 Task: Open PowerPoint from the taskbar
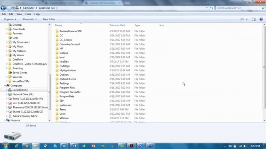pyautogui.click(x=93, y=146)
